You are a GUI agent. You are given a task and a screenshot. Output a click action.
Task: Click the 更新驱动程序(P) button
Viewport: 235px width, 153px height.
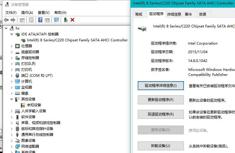pyautogui.click(x=161, y=100)
